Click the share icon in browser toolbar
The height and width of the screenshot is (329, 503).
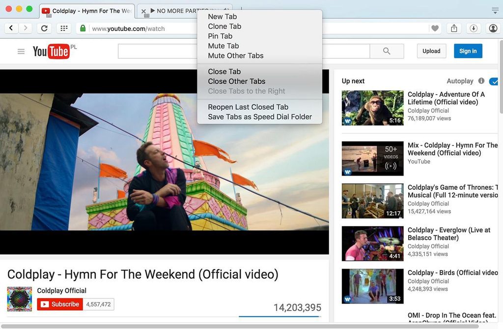click(x=454, y=28)
